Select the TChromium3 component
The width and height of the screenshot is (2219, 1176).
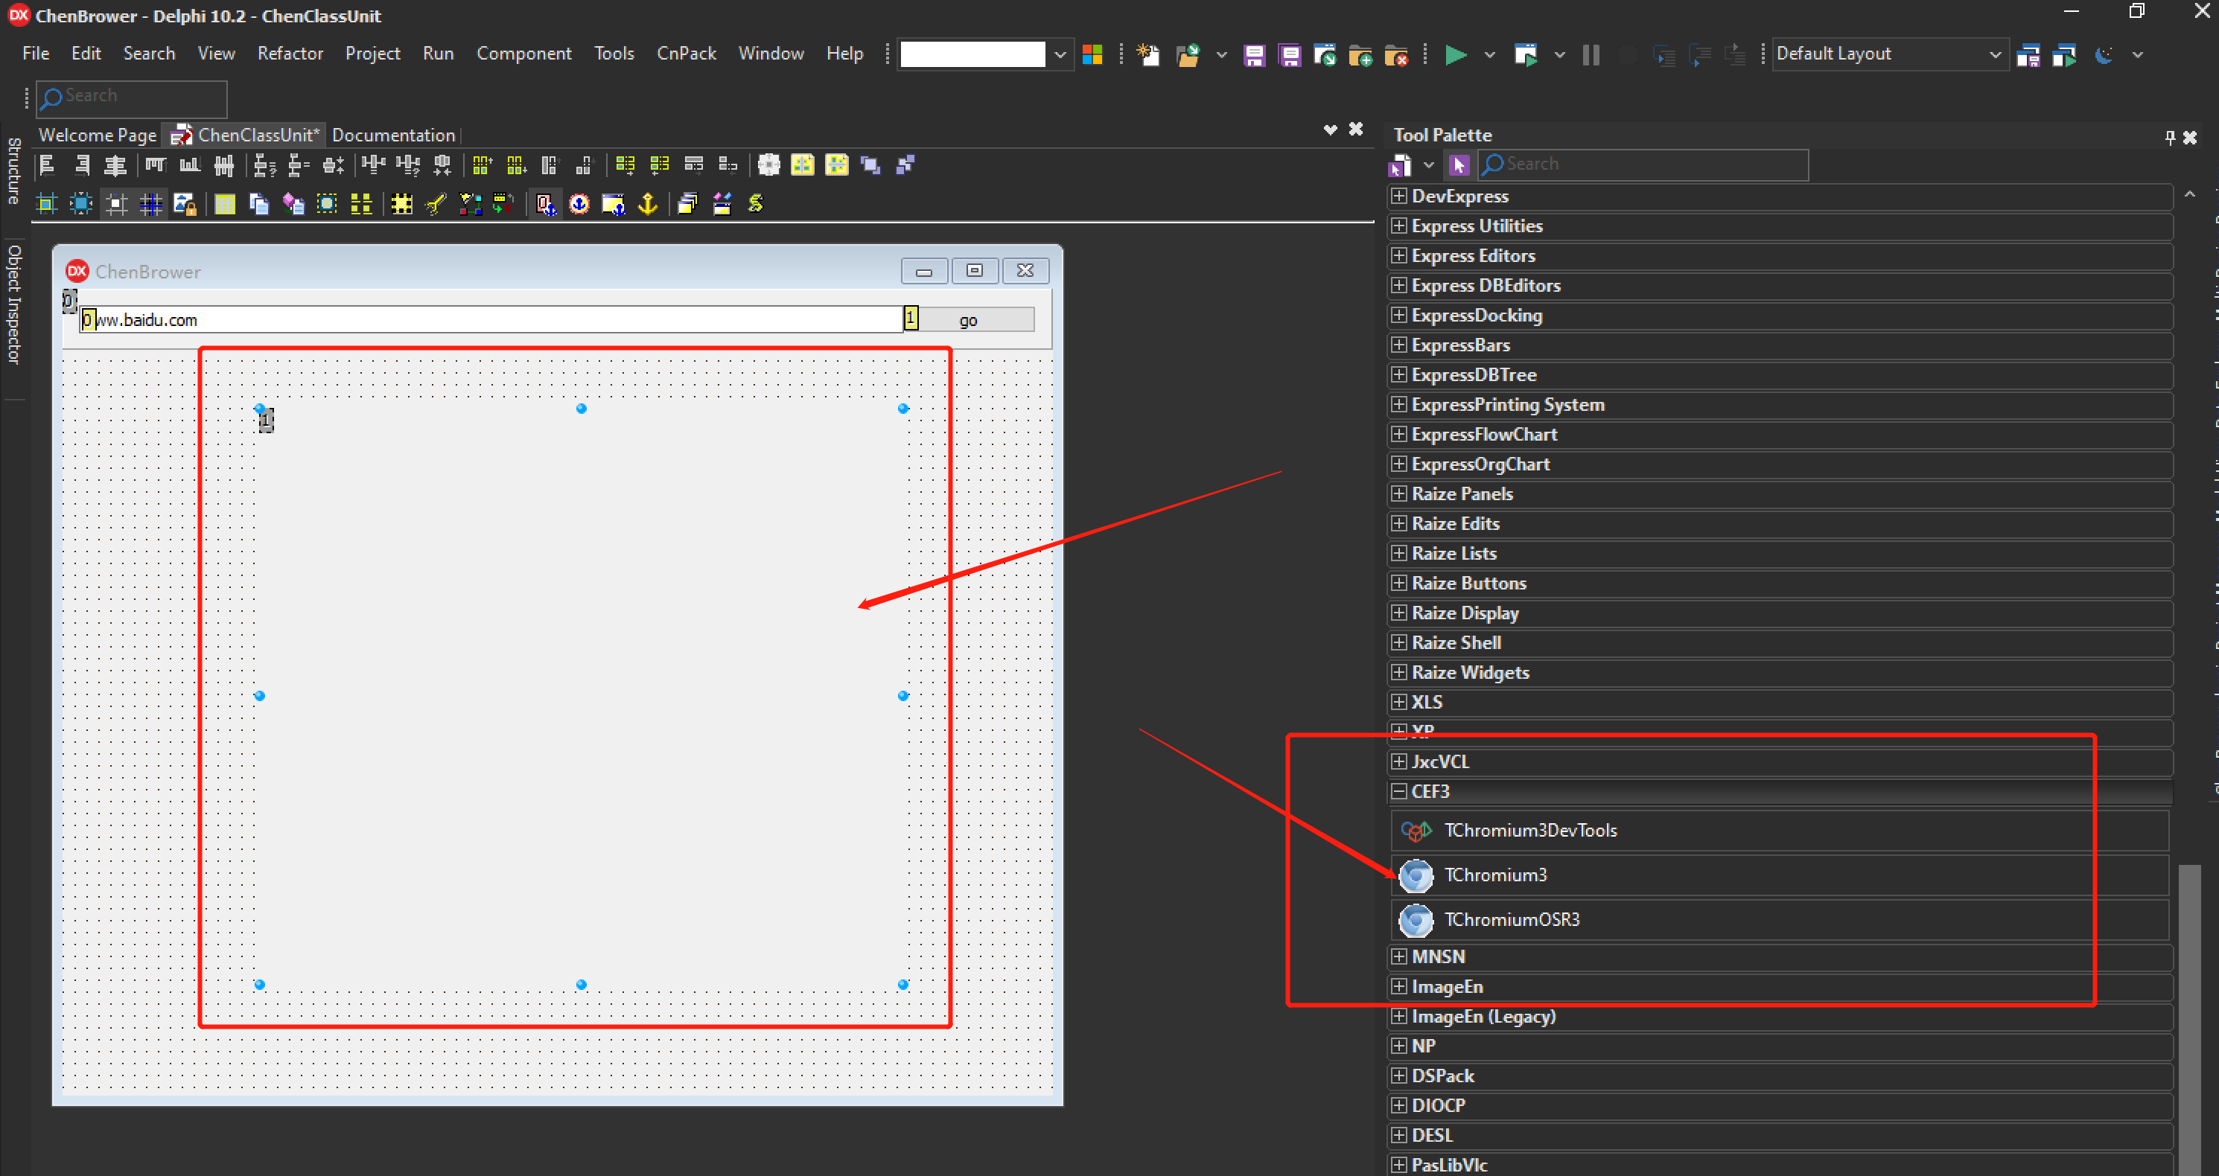tap(1494, 875)
